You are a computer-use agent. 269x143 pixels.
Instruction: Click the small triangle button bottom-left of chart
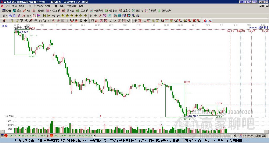2,131
